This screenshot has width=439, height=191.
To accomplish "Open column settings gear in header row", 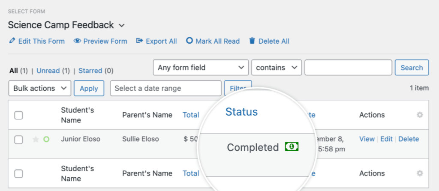I will (420, 115).
